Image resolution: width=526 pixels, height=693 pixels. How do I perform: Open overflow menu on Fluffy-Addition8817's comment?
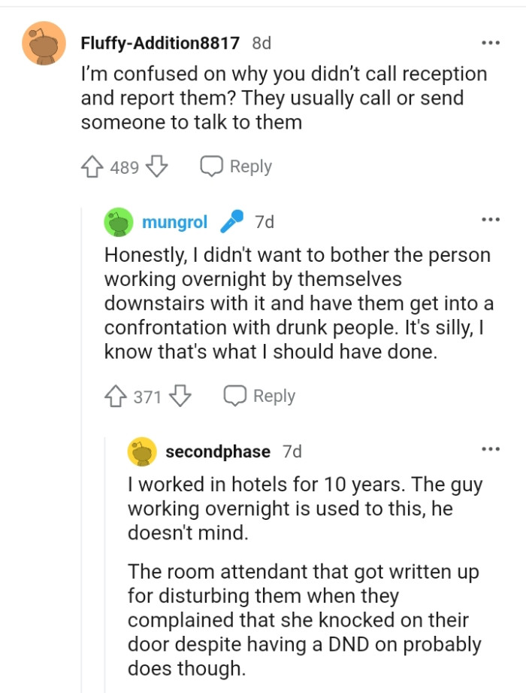click(x=491, y=43)
